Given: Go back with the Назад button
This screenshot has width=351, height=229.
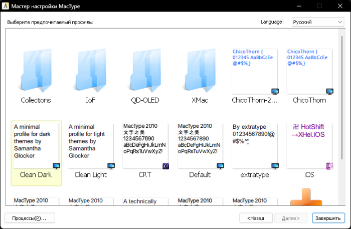Looking at the screenshot, I should click(x=256, y=218).
